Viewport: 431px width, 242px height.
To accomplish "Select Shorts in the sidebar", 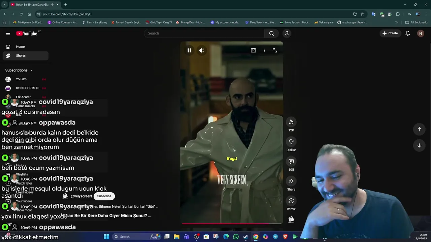I will 26,56.
